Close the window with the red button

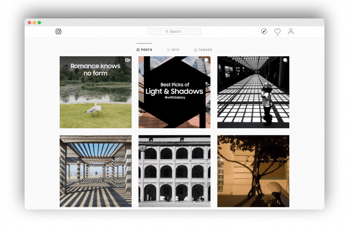(x=29, y=22)
